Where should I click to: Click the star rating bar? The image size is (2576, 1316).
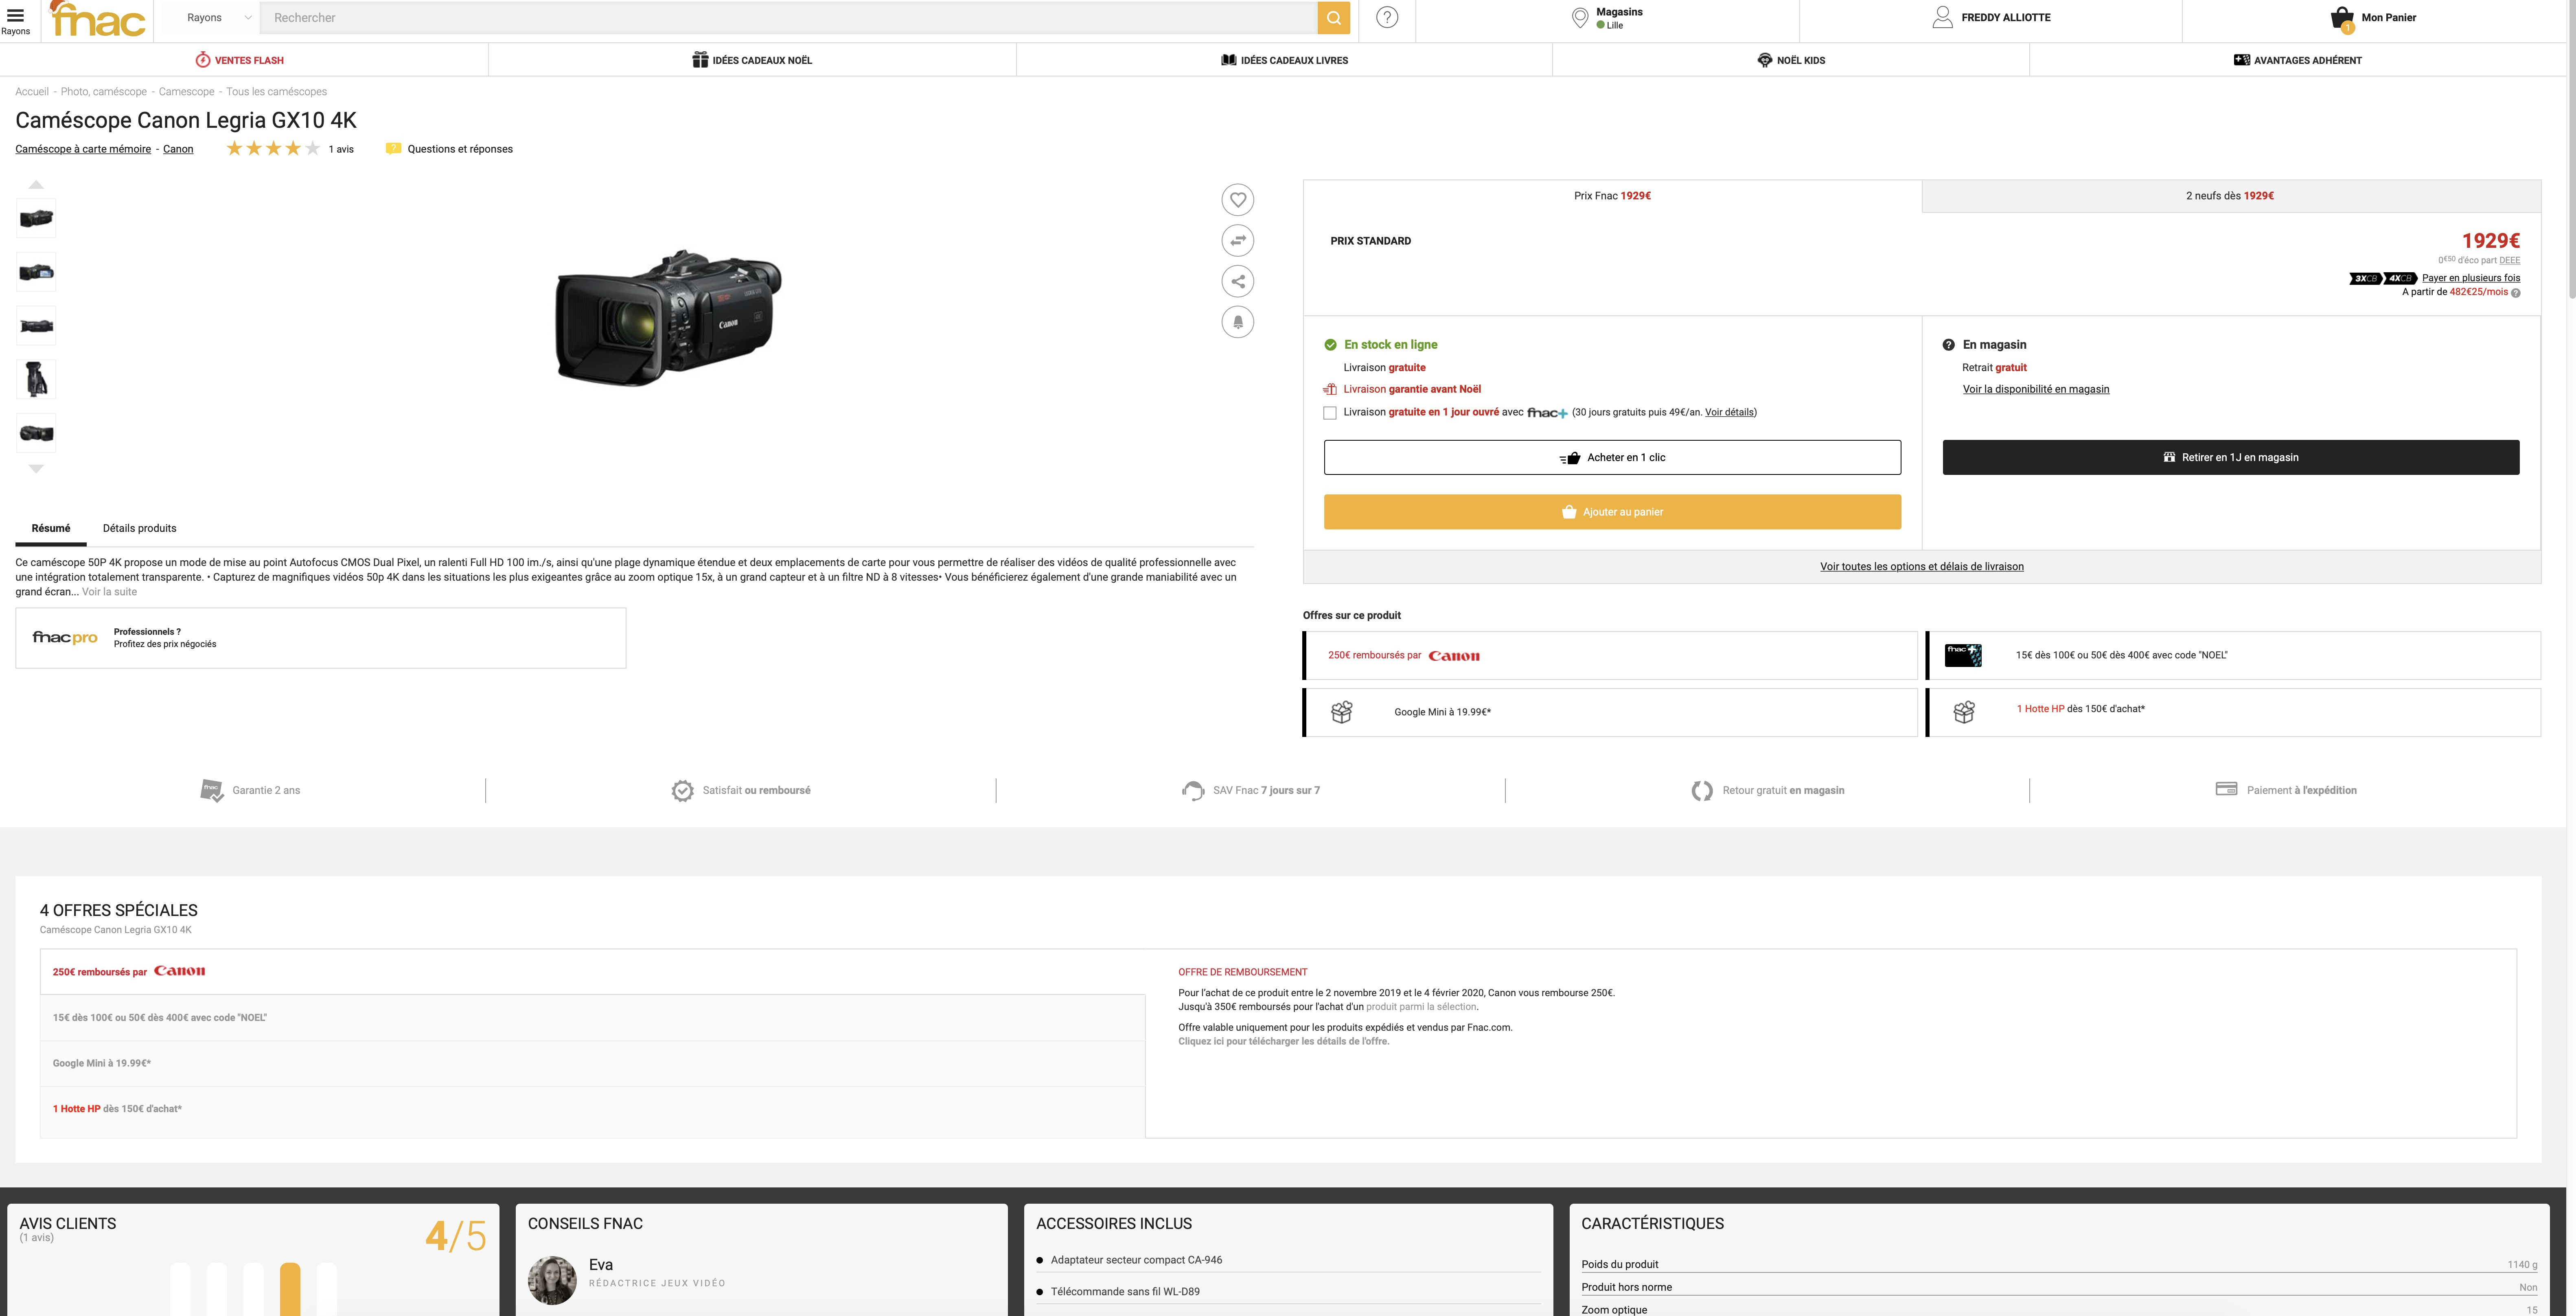[x=273, y=149]
